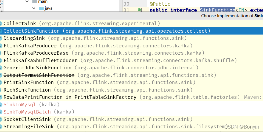This screenshot has width=263, height=132.
Task: Select the java source folder icon
Action: point(41,8)
